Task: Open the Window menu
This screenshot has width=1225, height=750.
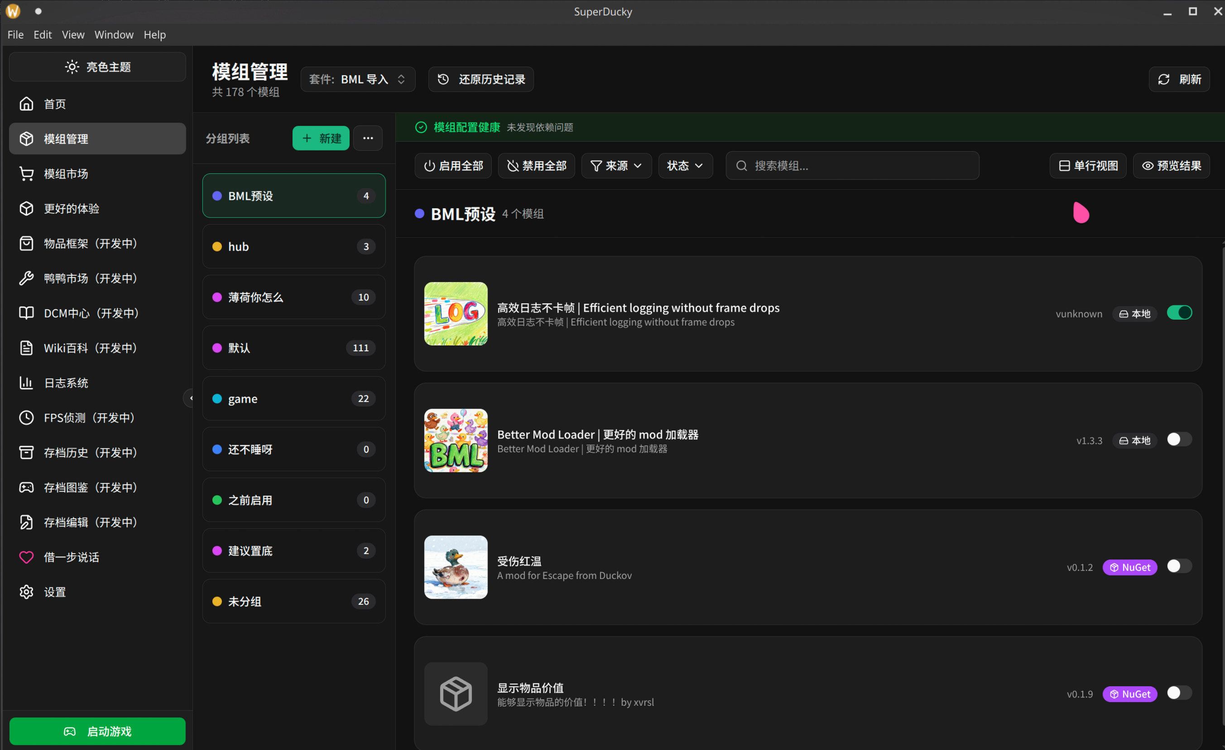Action: 114,34
